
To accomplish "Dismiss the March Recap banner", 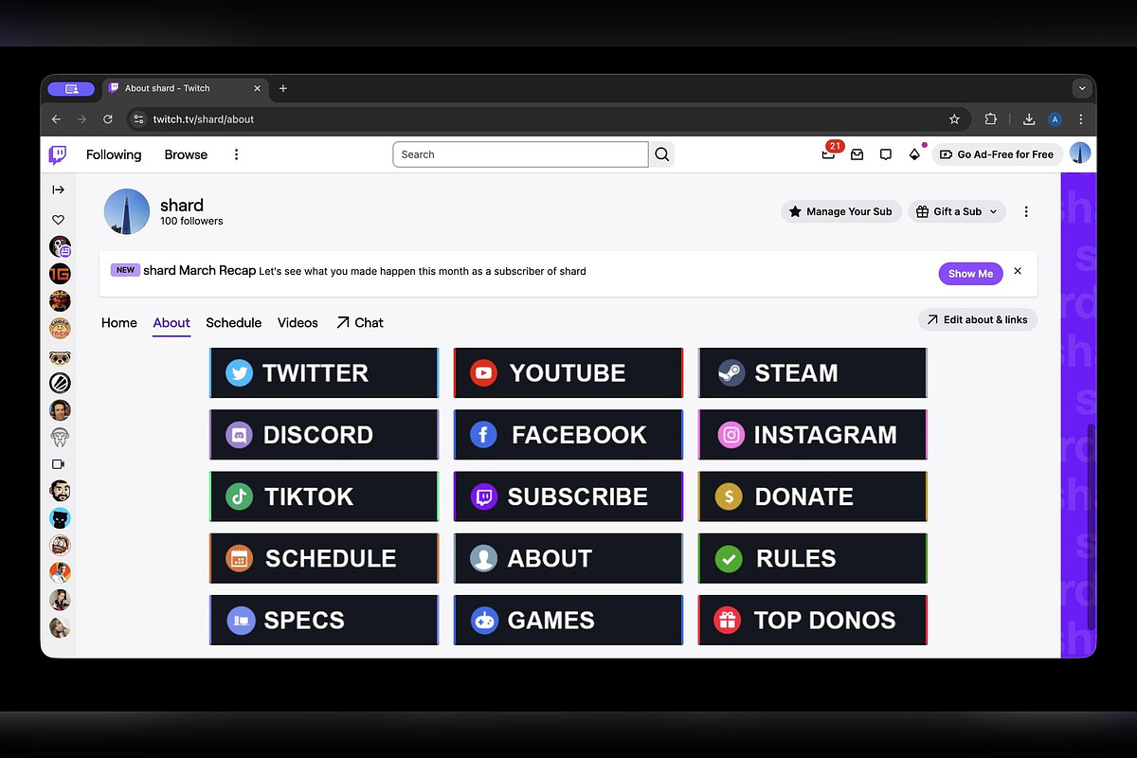I will point(1018,271).
